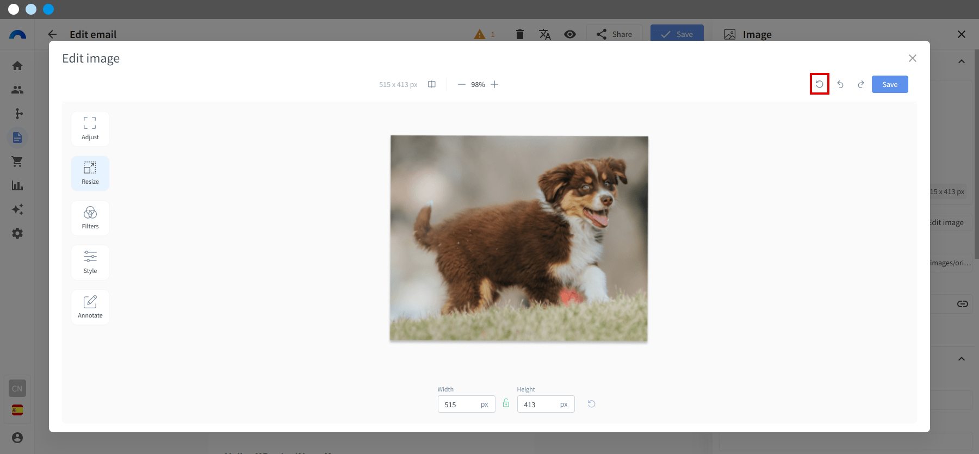Click the puppy image on the canvas
The image size is (979, 454).
tap(519, 239)
